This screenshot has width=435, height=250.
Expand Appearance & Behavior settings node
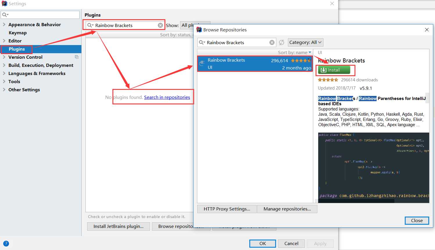pos(4,24)
